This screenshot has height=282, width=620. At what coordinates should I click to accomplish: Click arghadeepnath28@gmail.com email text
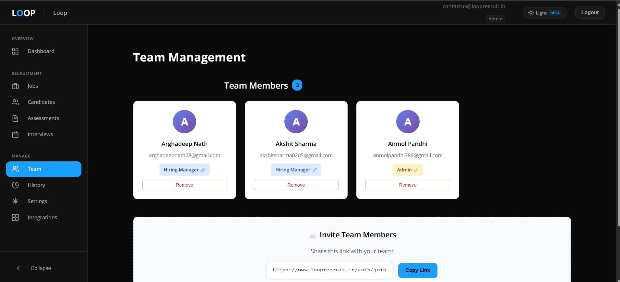[185, 156]
